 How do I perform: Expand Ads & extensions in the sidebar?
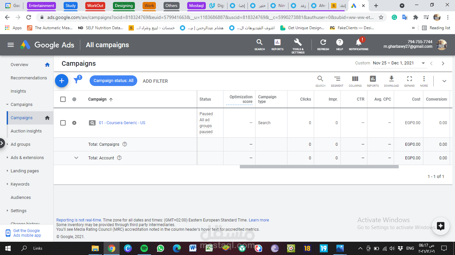point(7,157)
